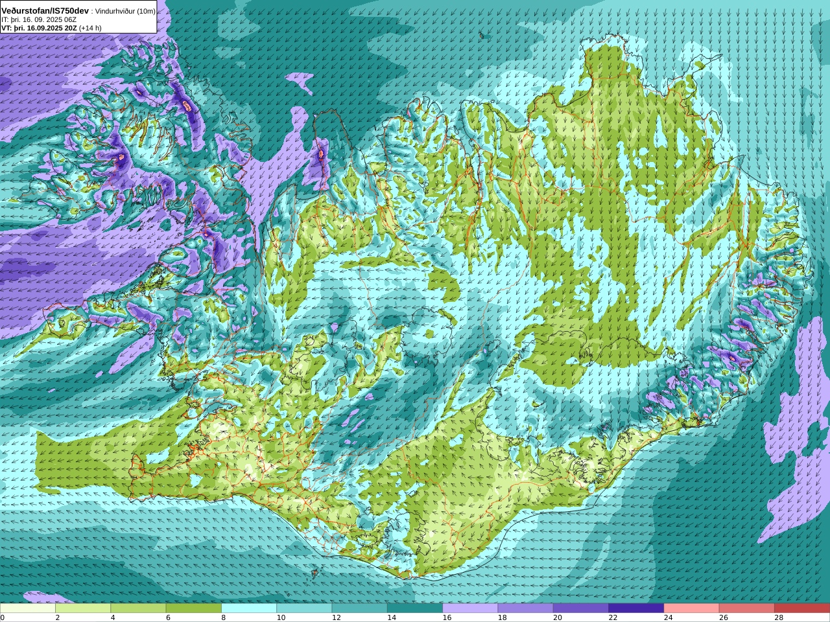Viewport: 830px width, 622px height.
Task: Select the olive green 6–8 legend swatch
Action: (194, 608)
